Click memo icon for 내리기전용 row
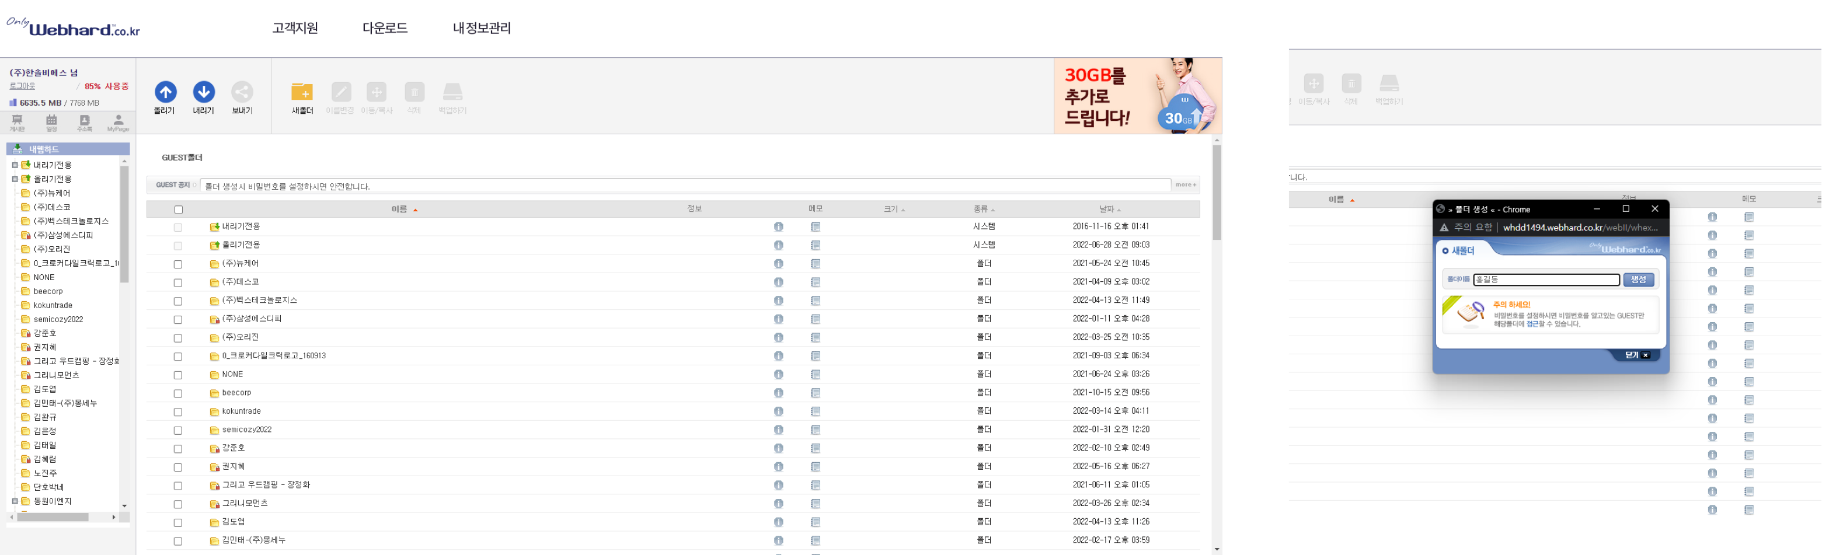Screen dimensions: 1822x555 (x=816, y=227)
